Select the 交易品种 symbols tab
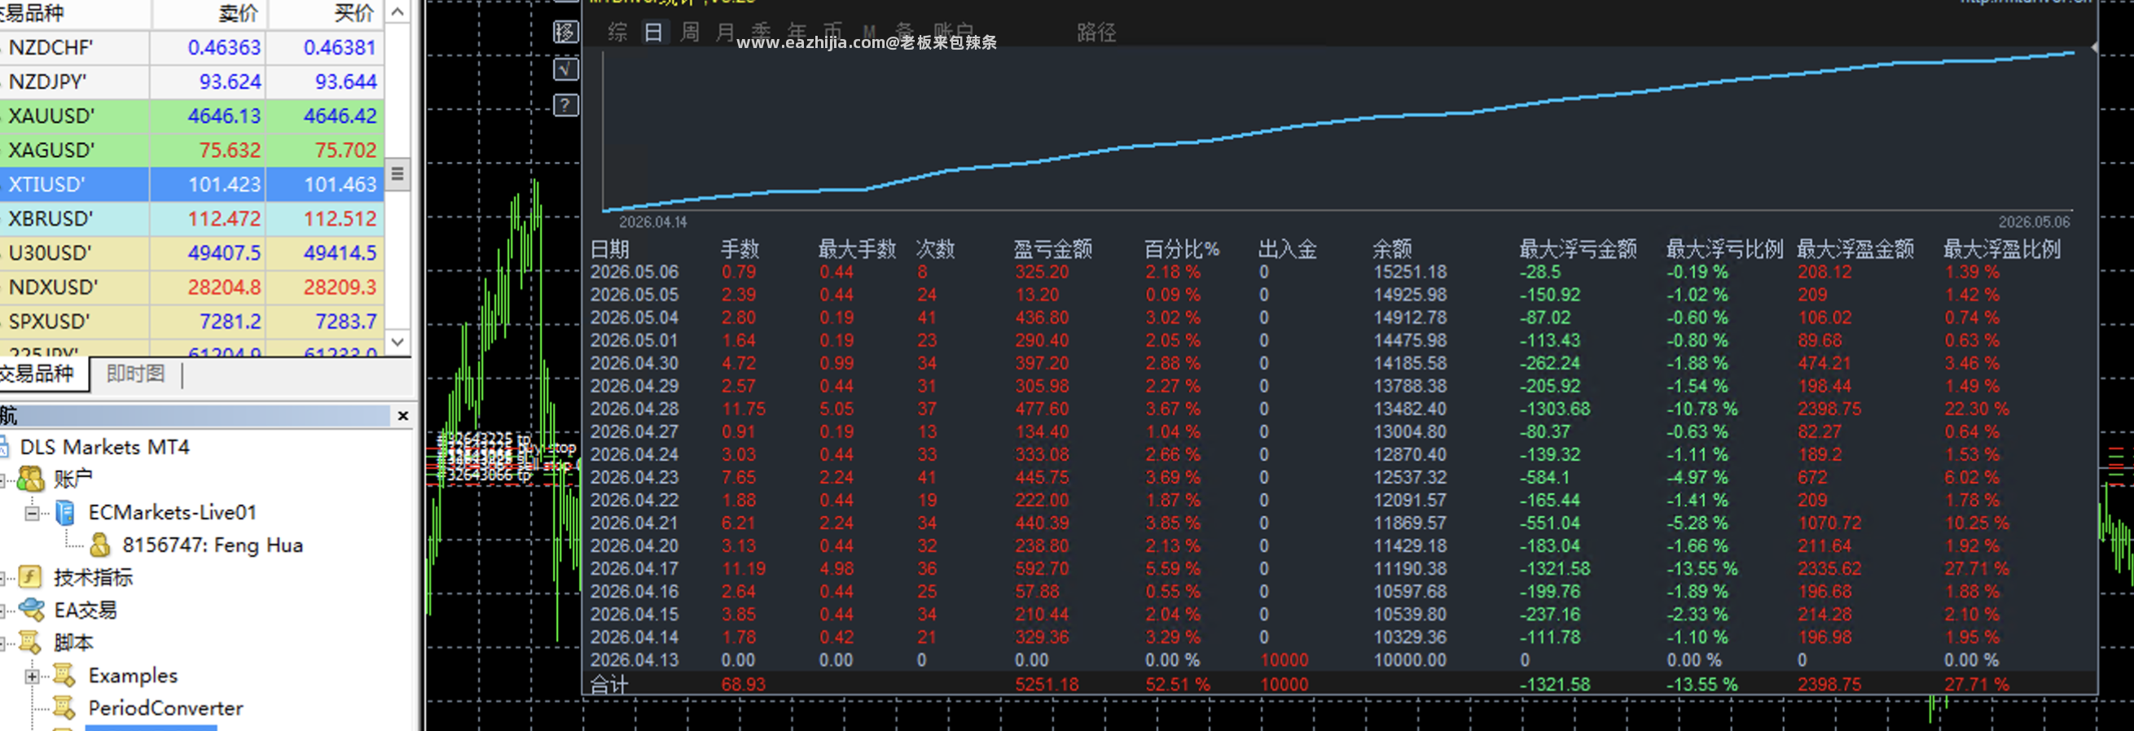 point(37,374)
